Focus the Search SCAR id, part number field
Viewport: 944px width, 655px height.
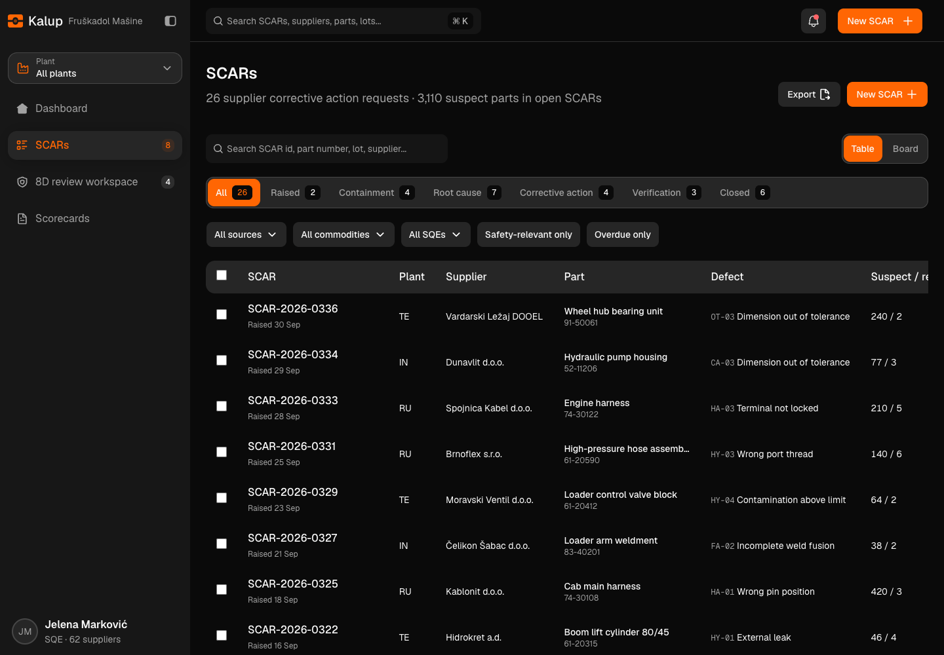click(326, 149)
